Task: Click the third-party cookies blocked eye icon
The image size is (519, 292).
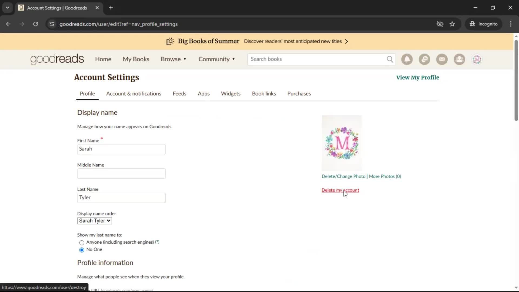Action: coord(440,24)
